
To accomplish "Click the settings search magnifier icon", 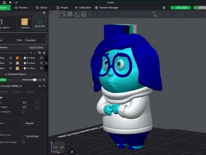I will [x=44, y=86].
